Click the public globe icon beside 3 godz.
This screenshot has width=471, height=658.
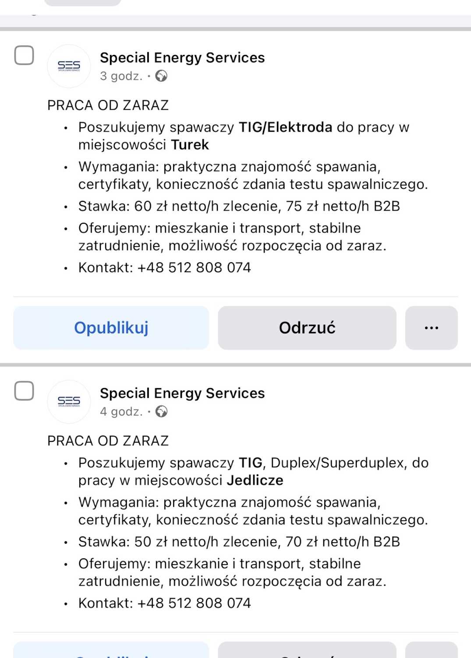pos(161,76)
